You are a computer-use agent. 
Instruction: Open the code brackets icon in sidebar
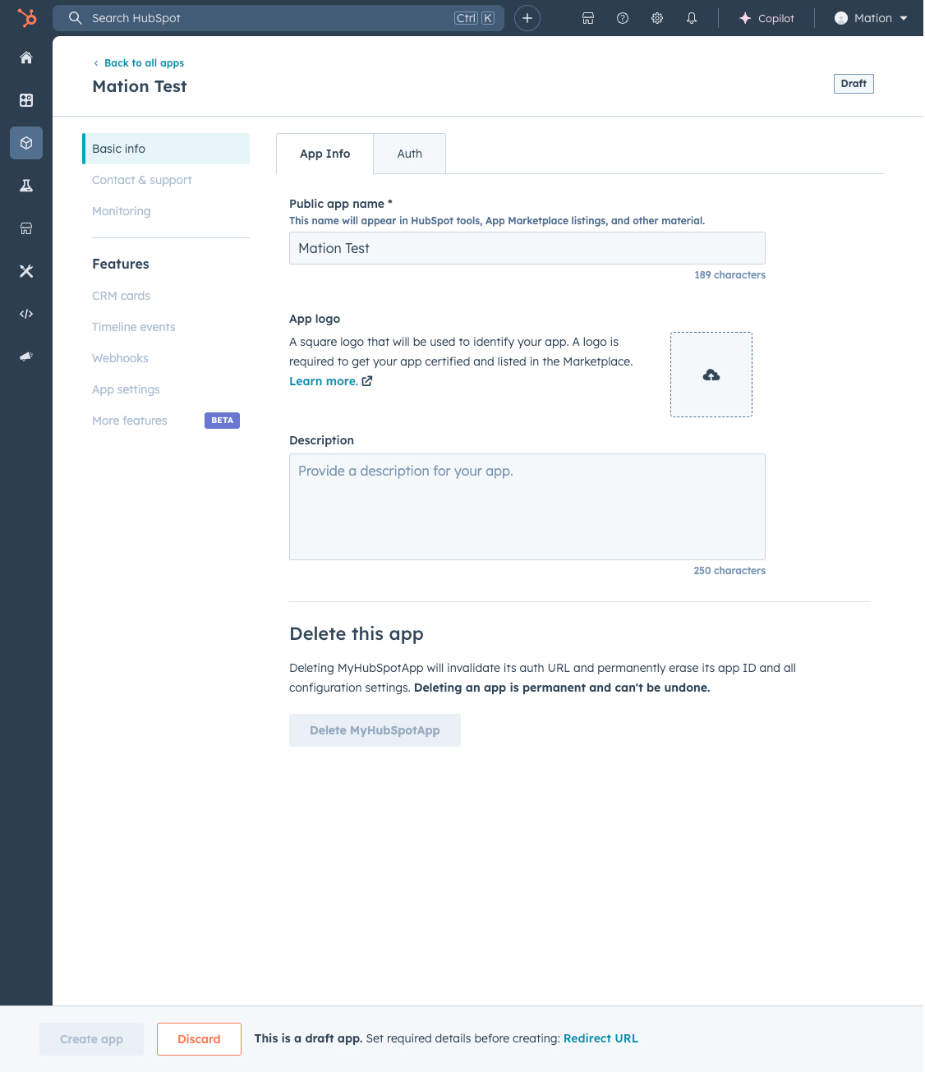[26, 314]
